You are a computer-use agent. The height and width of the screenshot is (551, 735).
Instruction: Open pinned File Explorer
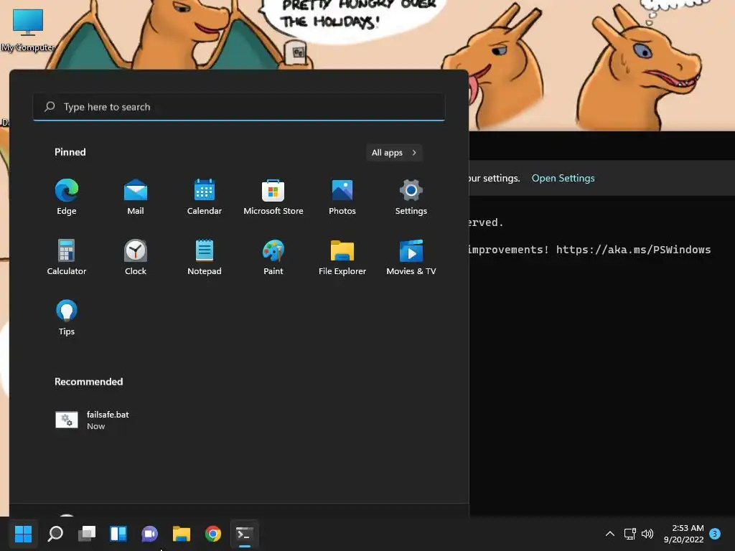[x=342, y=257]
